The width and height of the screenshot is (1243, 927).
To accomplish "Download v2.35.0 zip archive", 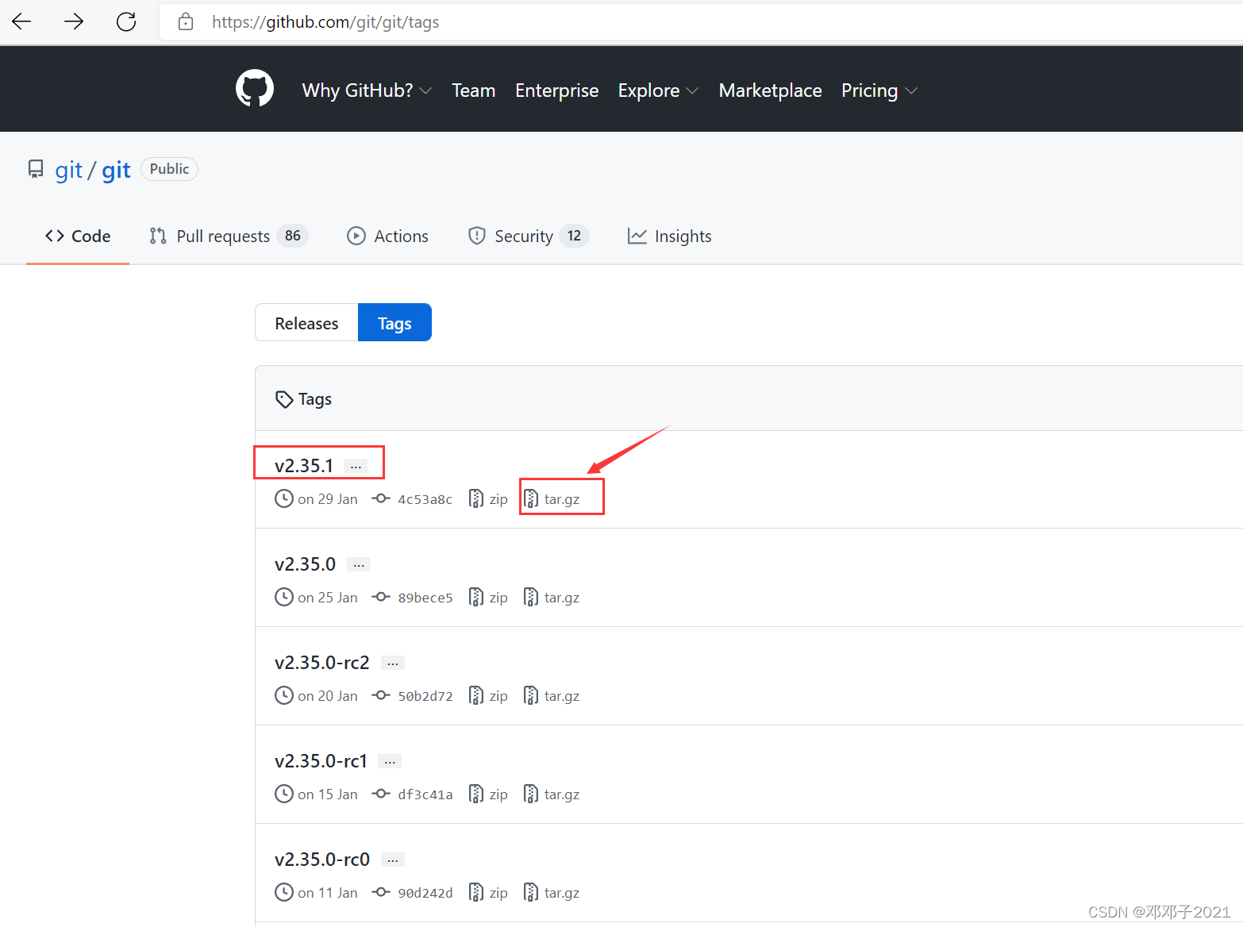I will pos(488,597).
